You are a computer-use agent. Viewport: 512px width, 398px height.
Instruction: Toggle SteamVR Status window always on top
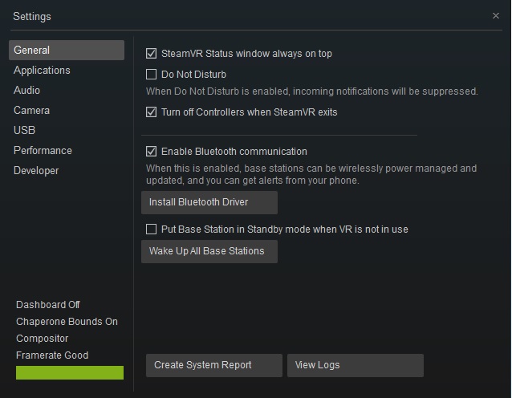pos(151,54)
